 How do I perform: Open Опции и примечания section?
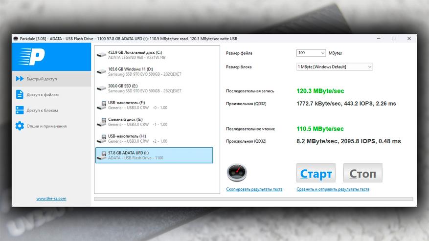pyautogui.click(x=51, y=126)
